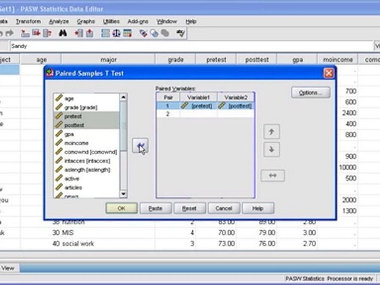Open the Variables info toolbar icon
Screen dimensions: 380x285
[47, 33]
